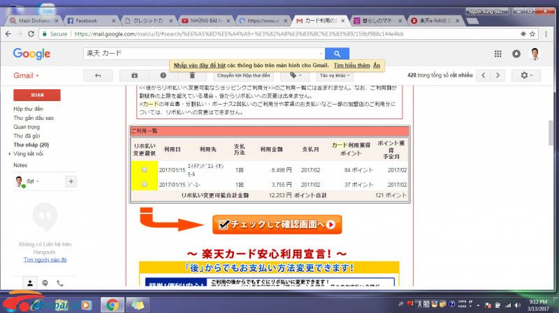Open the settings gear dropdown
The image size is (559, 313).
coord(526,75)
